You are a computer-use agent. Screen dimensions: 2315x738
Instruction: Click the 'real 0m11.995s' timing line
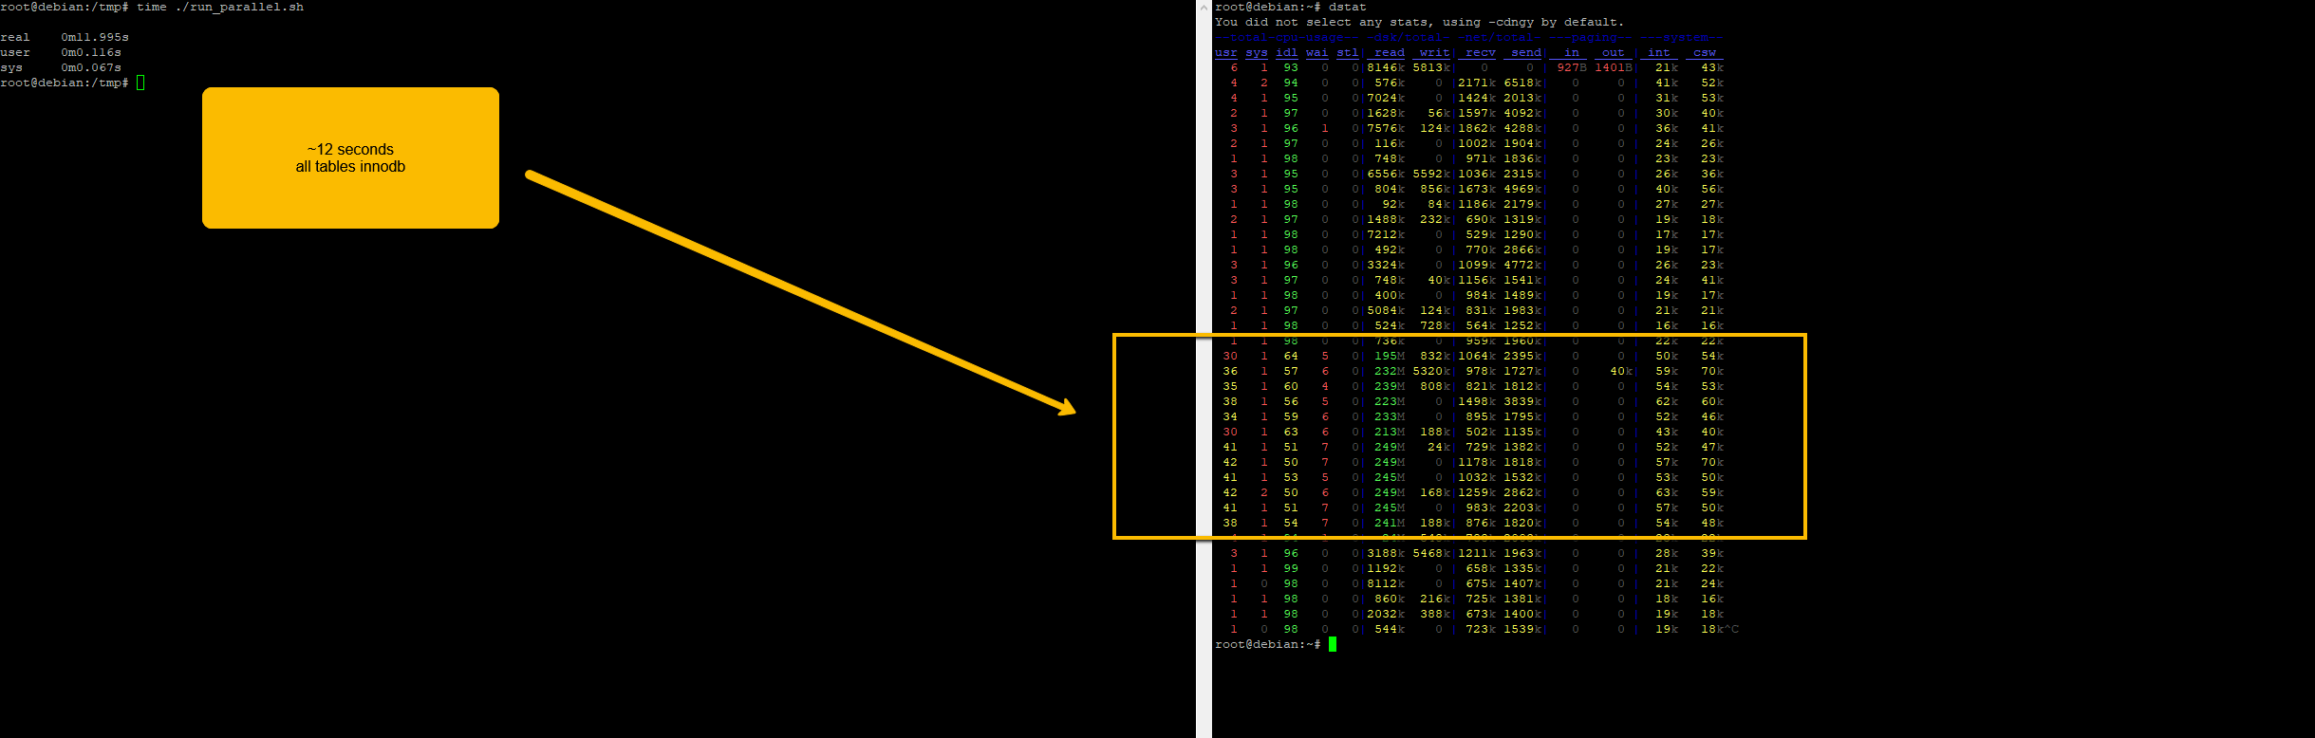65,38
